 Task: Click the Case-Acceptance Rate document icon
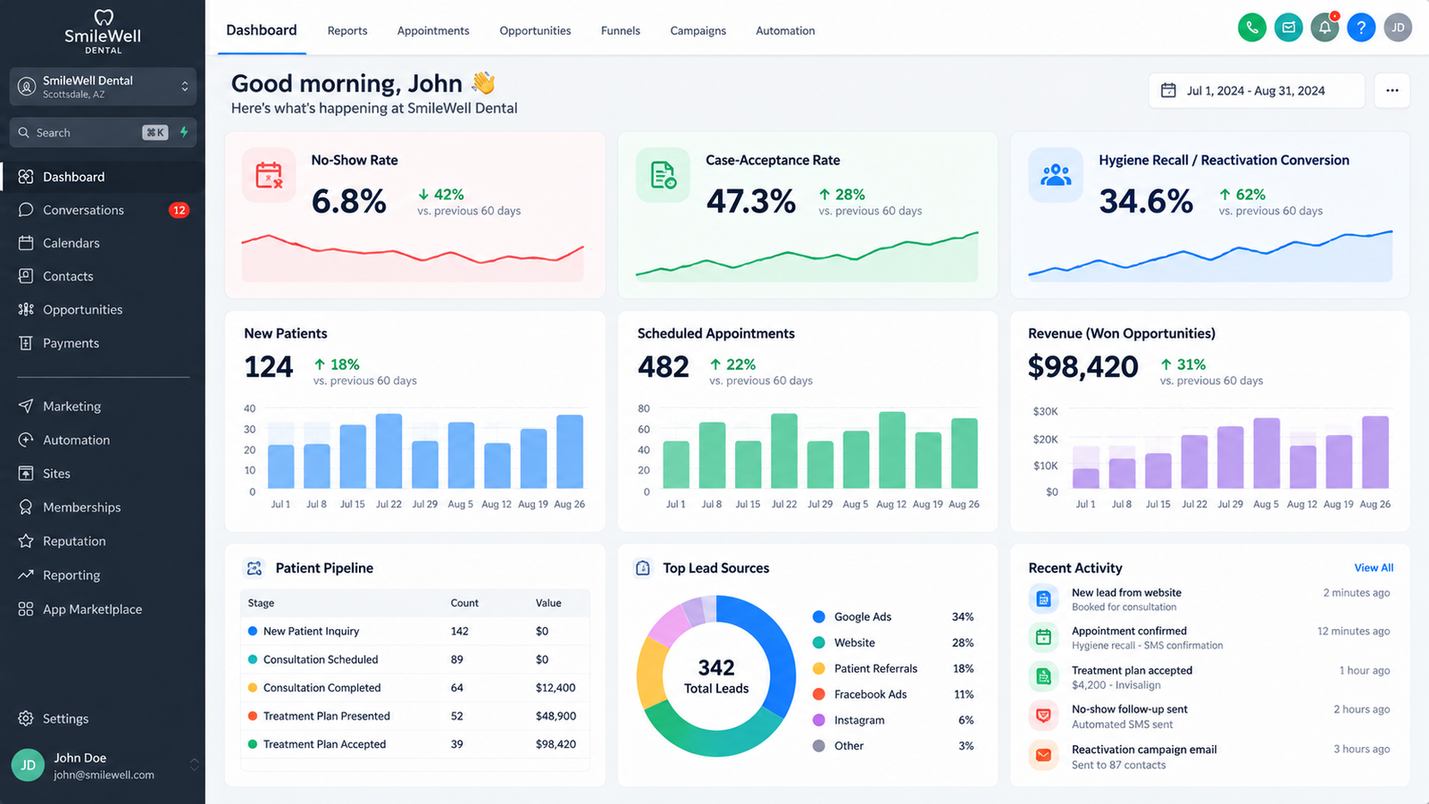(x=663, y=175)
